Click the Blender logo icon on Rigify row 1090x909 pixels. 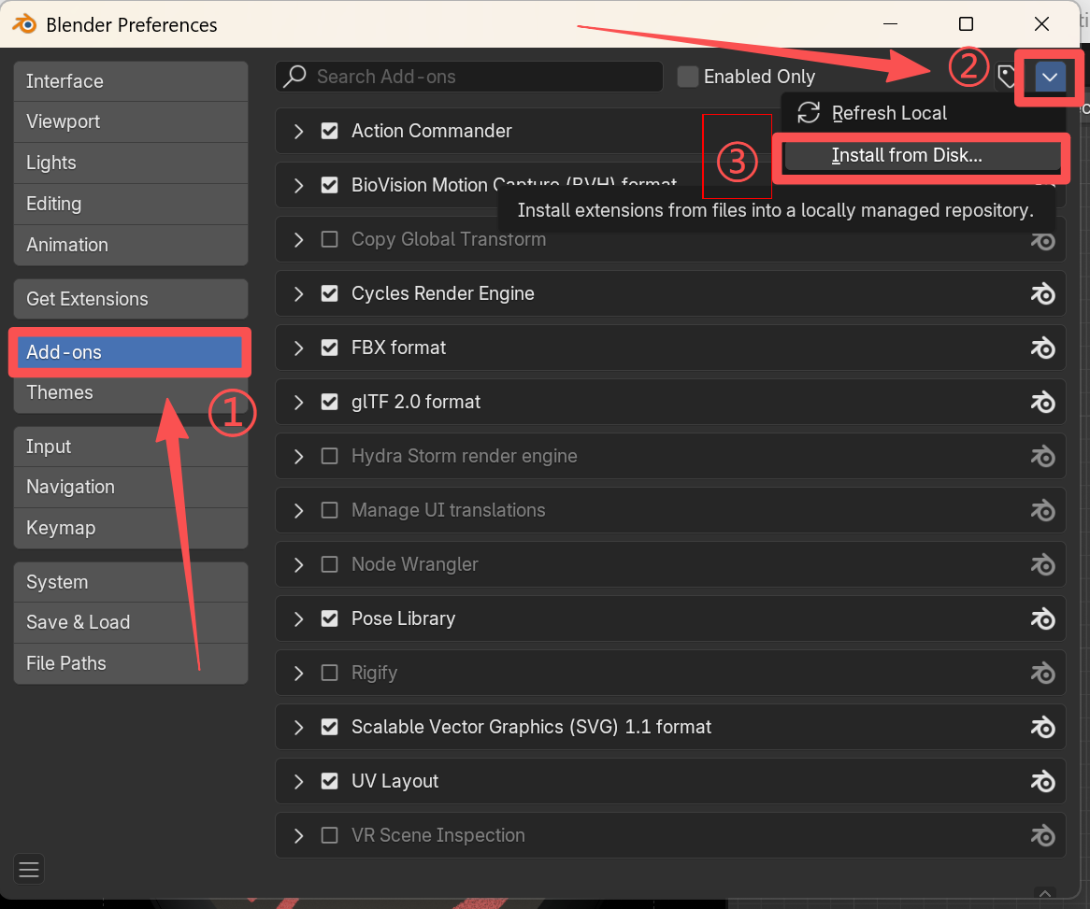1042,674
